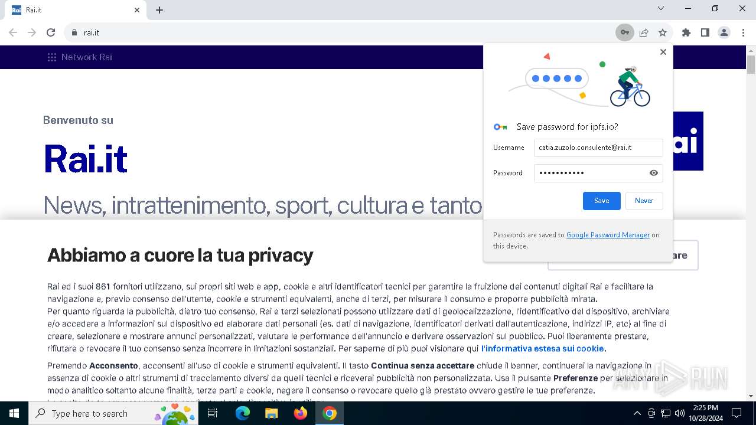Viewport: 756px width, 425px height.
Task: Open the network tray icon
Action: click(666, 413)
